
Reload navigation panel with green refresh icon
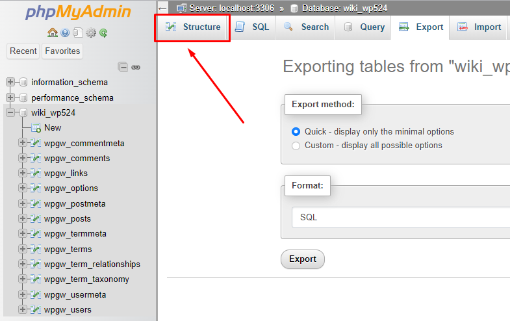[103, 32]
